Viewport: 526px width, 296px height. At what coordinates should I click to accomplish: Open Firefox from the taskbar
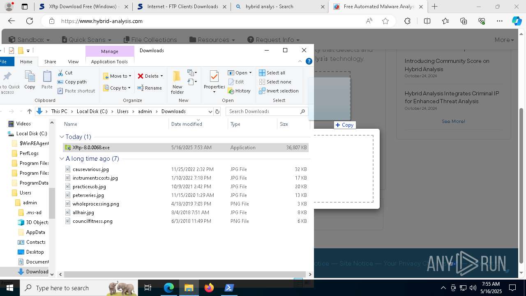pos(209,288)
